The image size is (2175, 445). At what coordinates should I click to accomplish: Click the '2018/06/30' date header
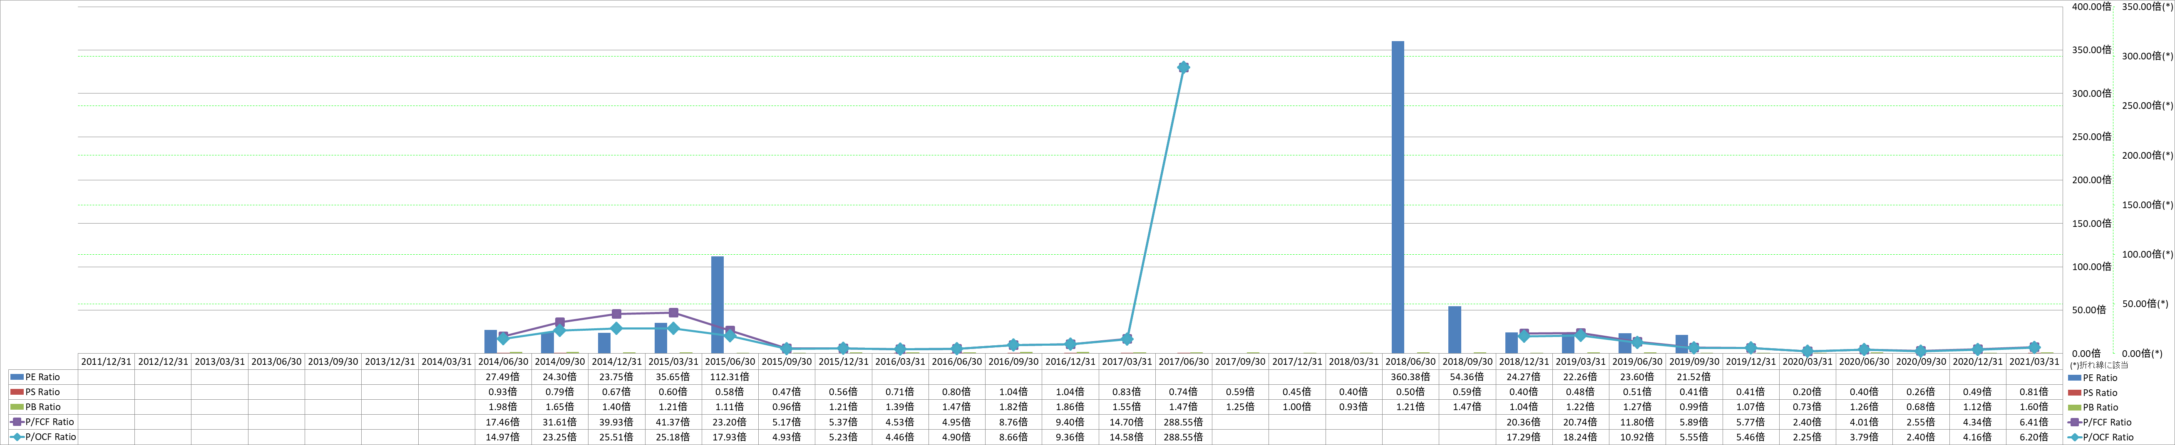pyautogui.click(x=1410, y=361)
